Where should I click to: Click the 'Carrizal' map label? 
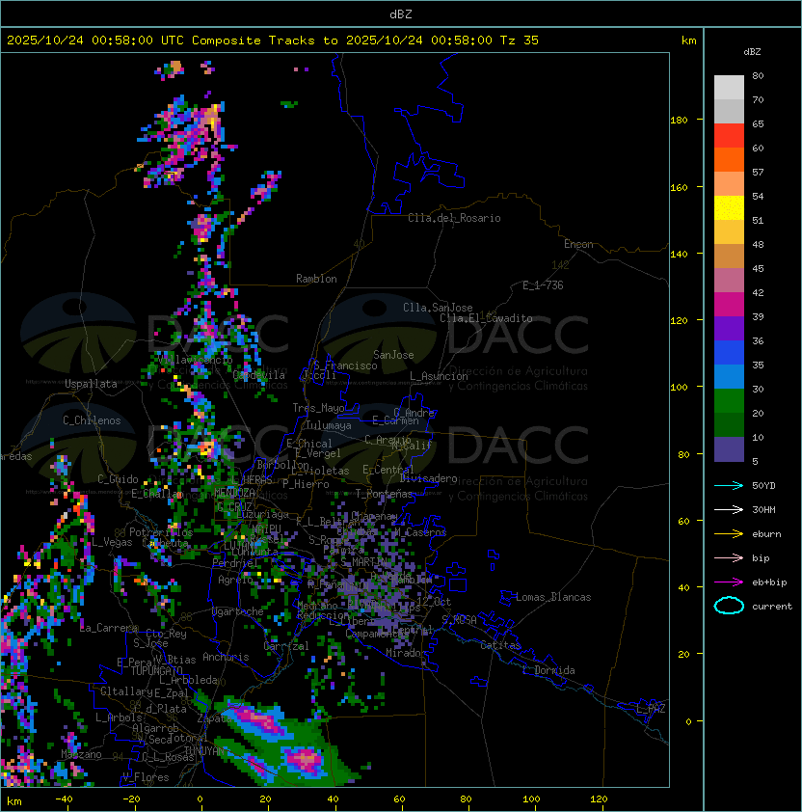tap(285, 646)
